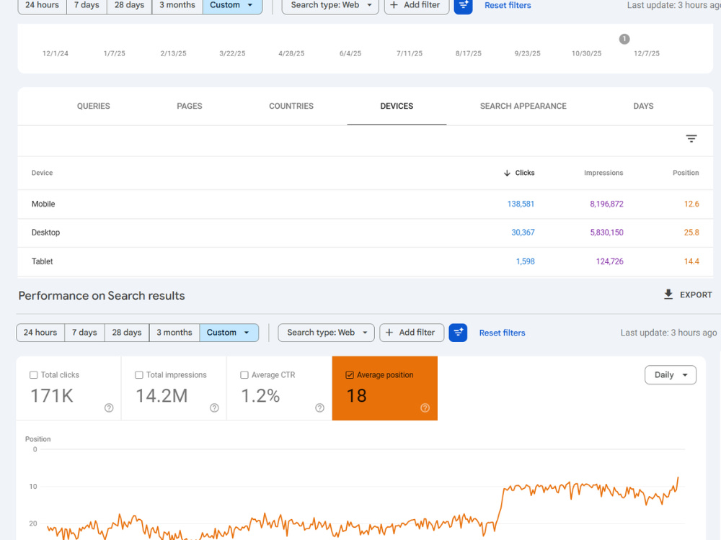Click the top Add filter button
Viewport: 721px width, 540px height.
pos(417,6)
